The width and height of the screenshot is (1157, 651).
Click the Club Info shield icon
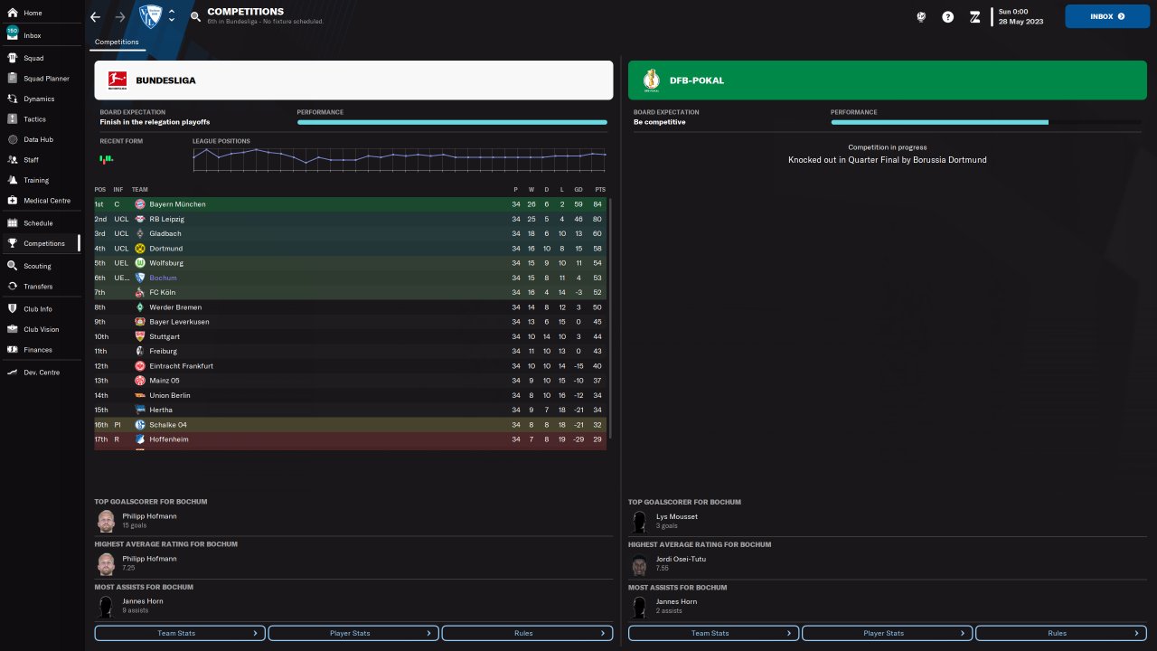click(13, 308)
